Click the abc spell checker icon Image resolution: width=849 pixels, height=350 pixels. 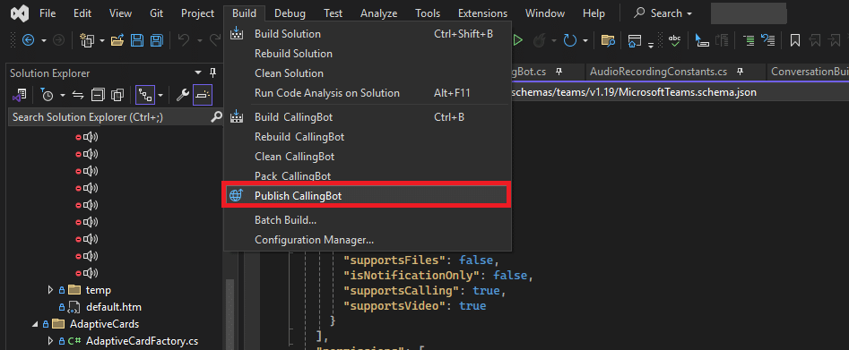tap(675, 40)
